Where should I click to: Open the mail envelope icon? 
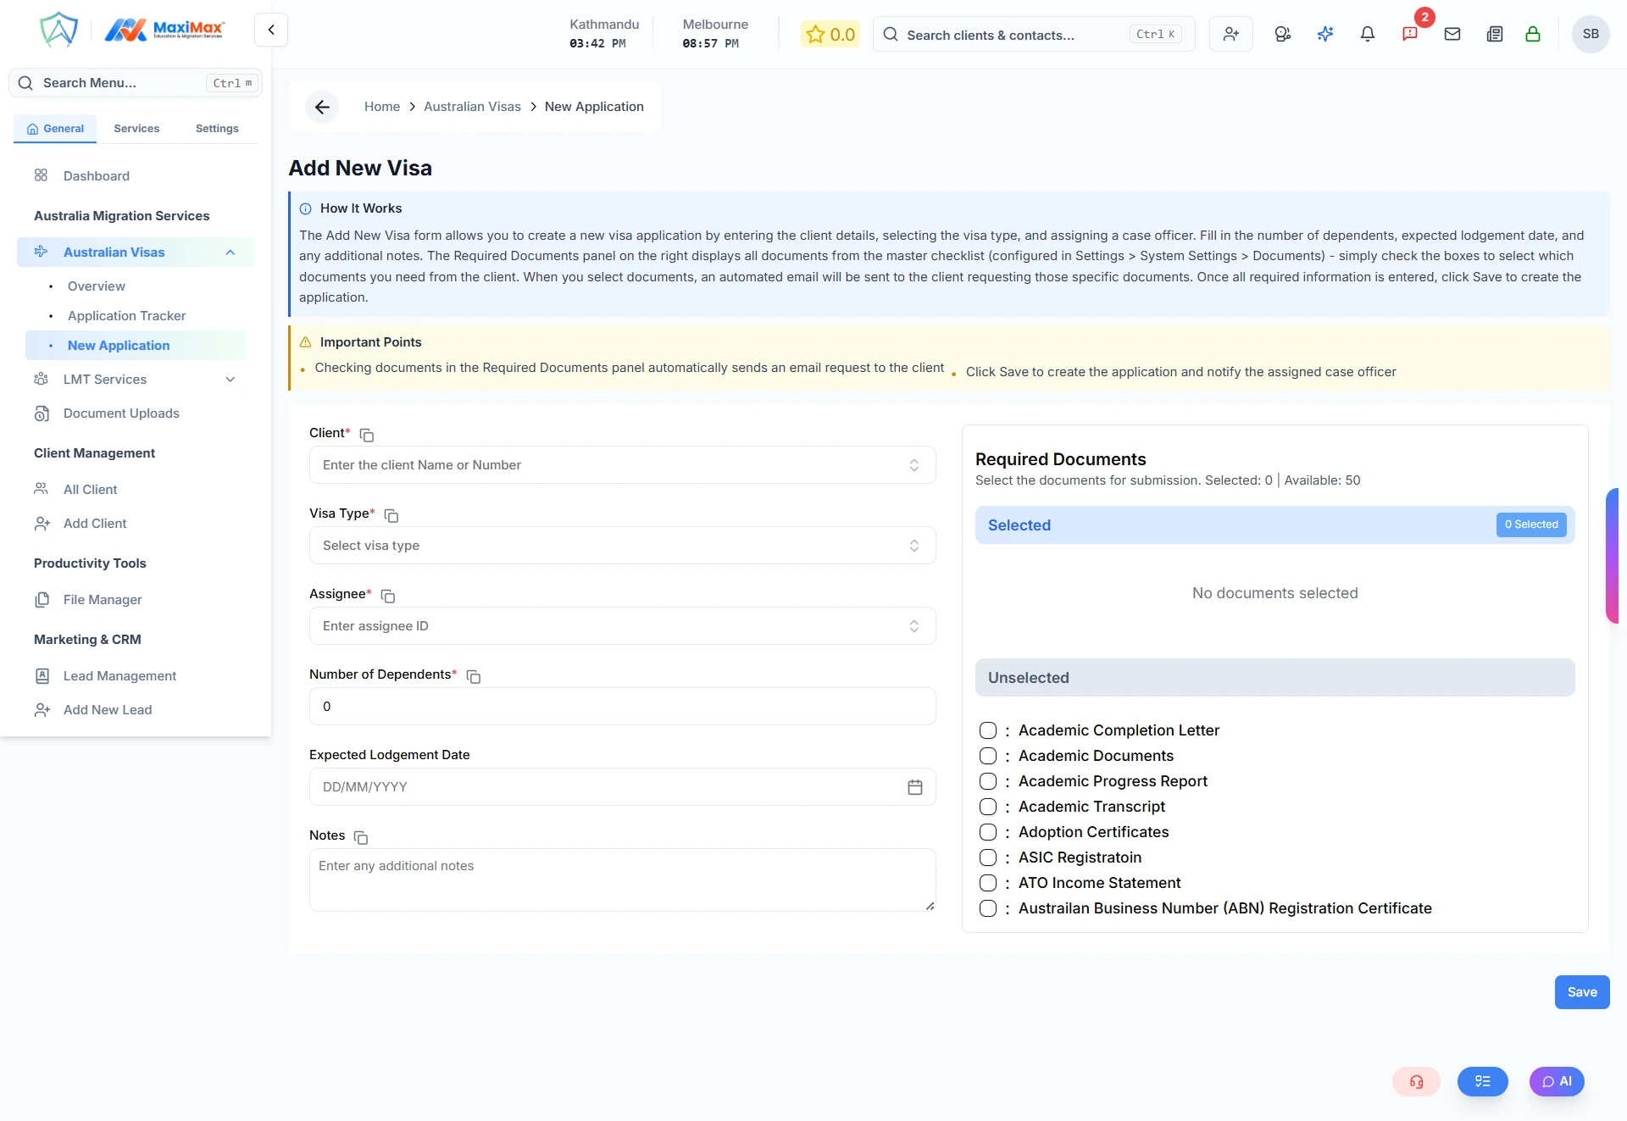tap(1452, 34)
